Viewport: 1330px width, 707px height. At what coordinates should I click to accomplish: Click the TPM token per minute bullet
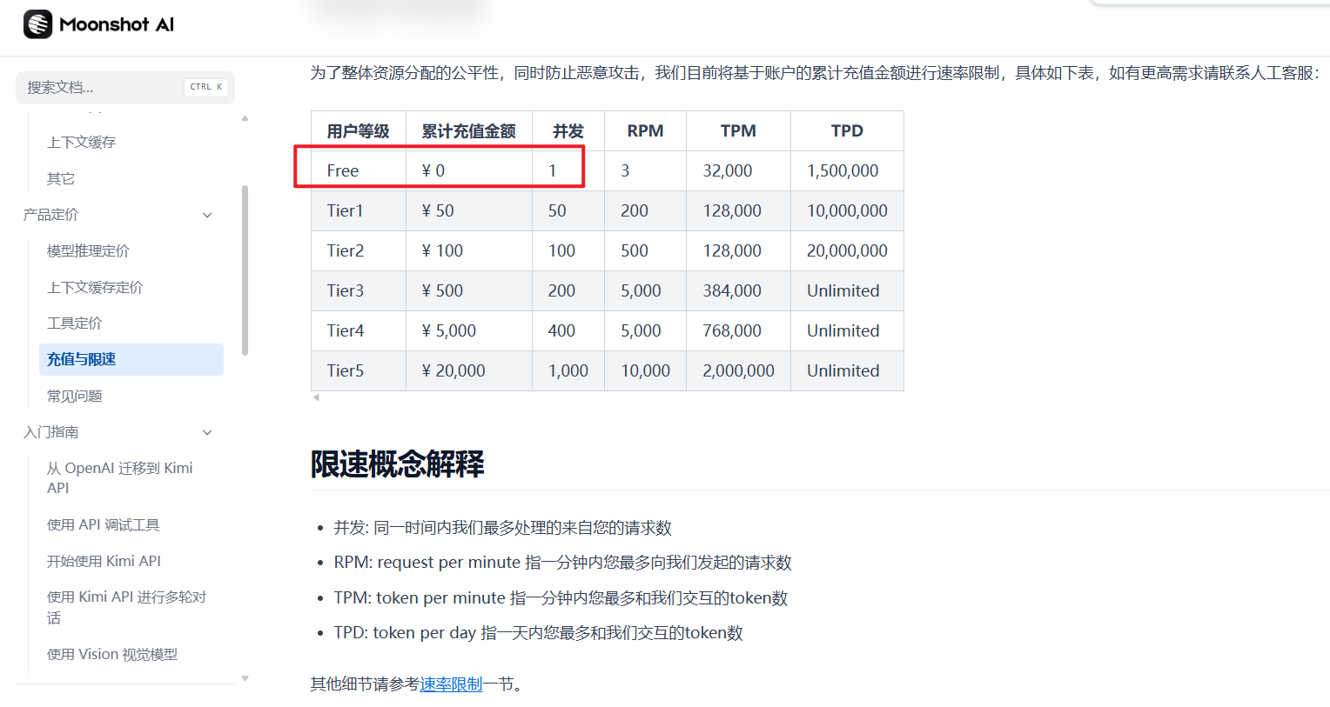pos(561,597)
